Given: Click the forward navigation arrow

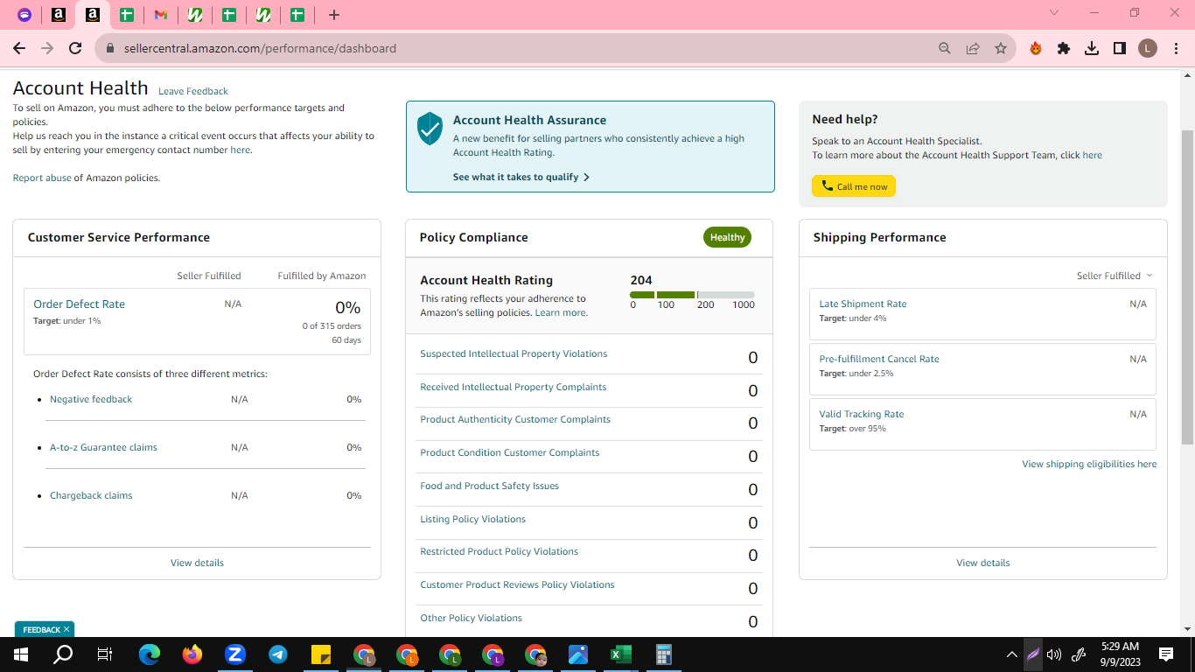Looking at the screenshot, I should (x=47, y=48).
